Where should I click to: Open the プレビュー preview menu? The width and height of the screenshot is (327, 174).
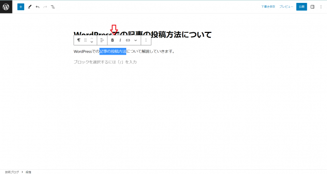tap(286, 7)
